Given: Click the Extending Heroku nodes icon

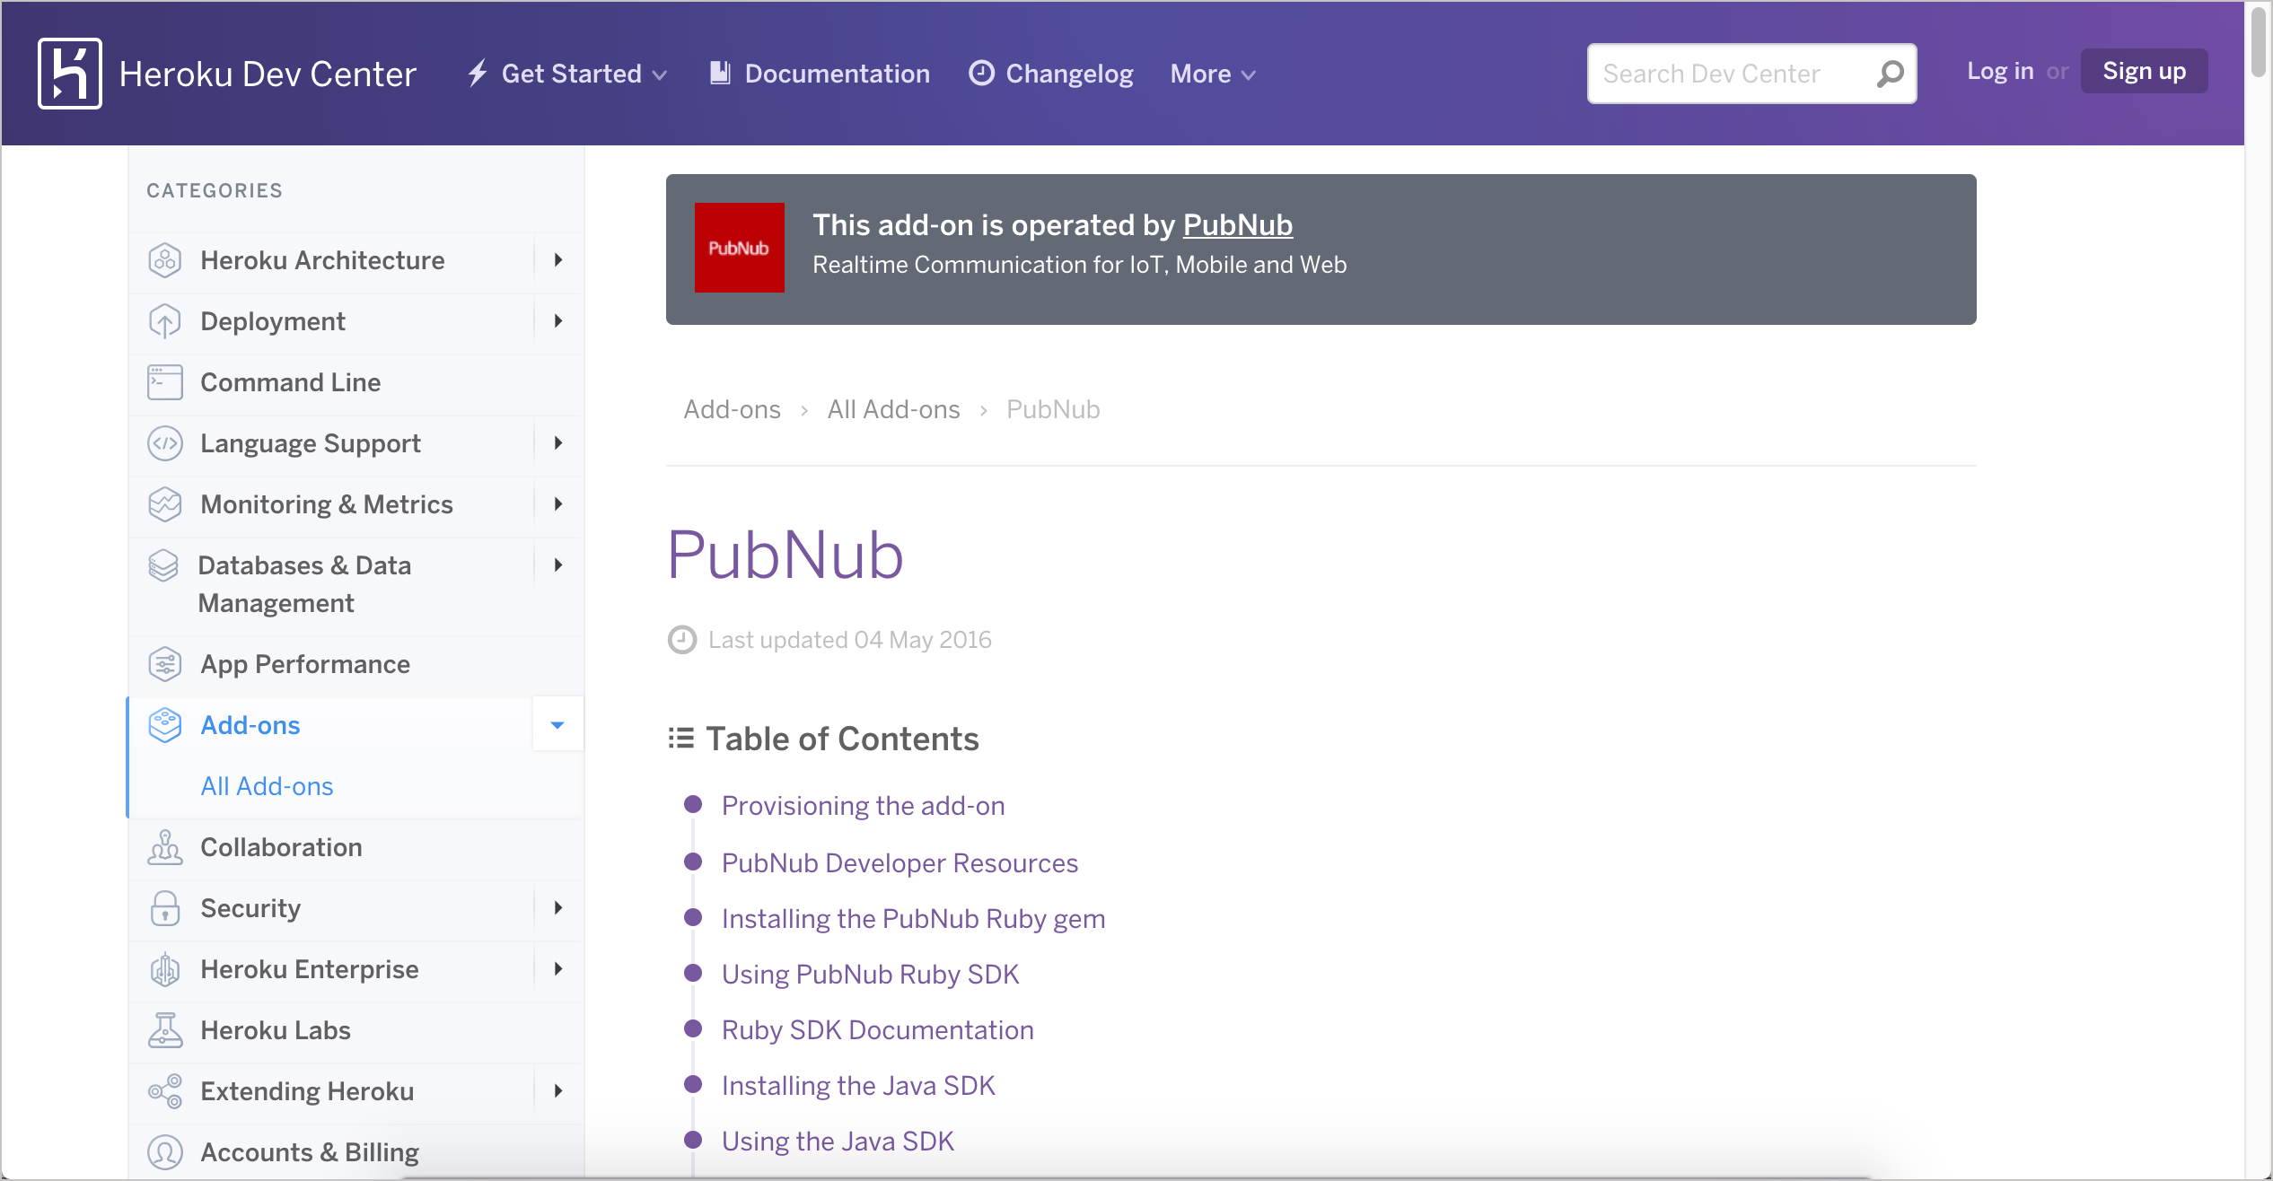Looking at the screenshot, I should pyautogui.click(x=165, y=1091).
